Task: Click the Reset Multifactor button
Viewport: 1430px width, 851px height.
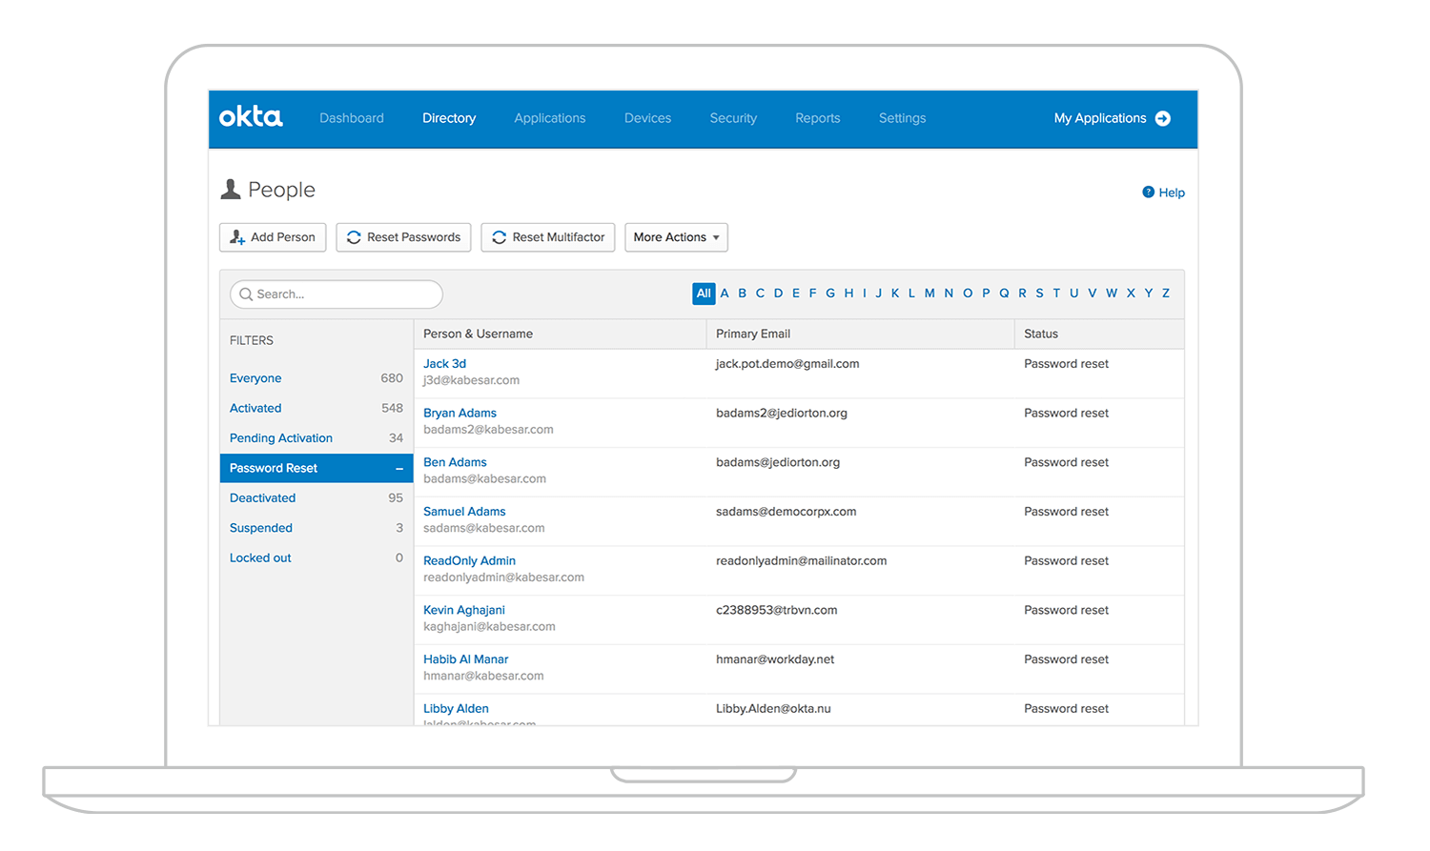Action: point(548,237)
